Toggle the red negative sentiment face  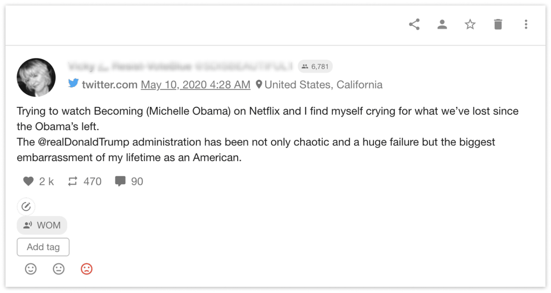click(87, 269)
